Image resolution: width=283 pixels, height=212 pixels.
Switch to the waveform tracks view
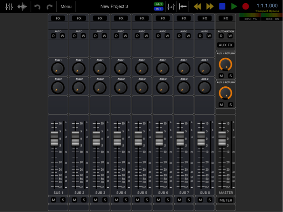(23, 6)
